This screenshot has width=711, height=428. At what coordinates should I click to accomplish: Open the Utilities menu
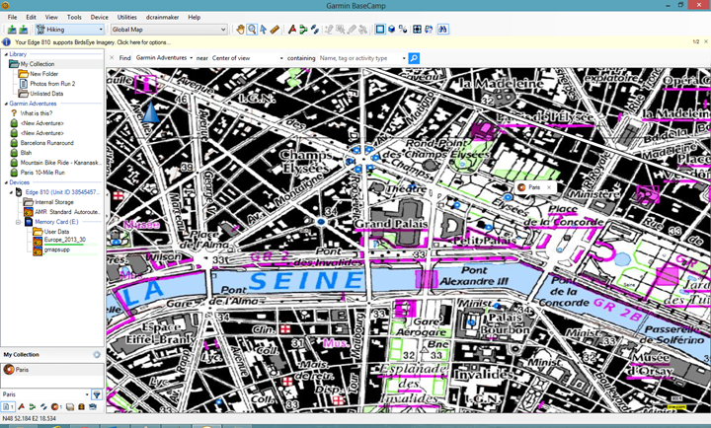coord(127,17)
